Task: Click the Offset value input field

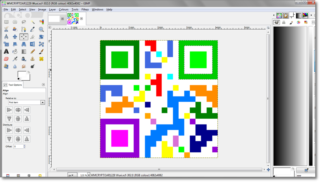Action: point(18,146)
